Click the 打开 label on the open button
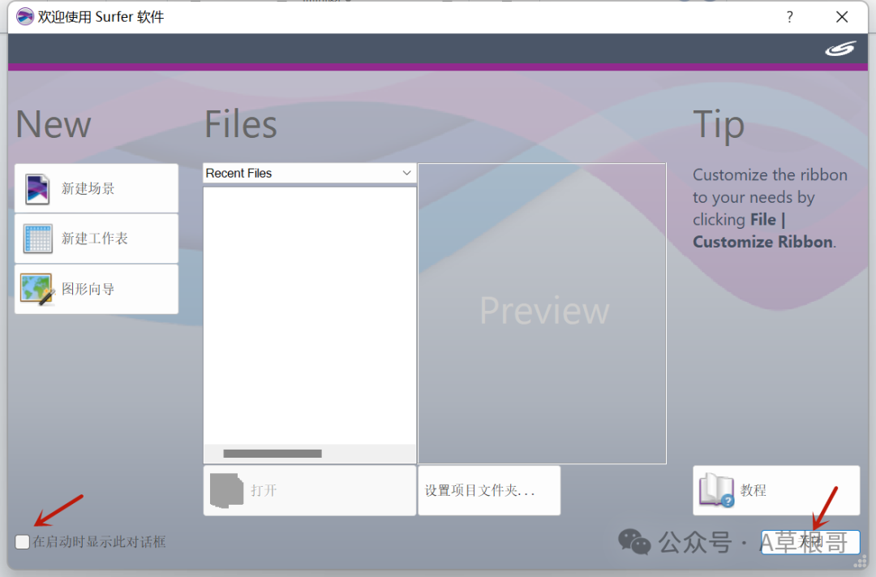This screenshot has height=577, width=876. pos(264,491)
